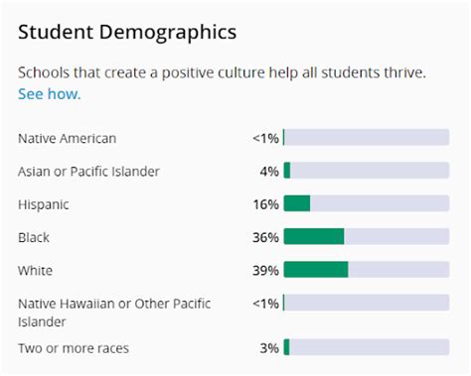The height and width of the screenshot is (376, 471).
Task: Click the Native American label
Action: (x=68, y=138)
